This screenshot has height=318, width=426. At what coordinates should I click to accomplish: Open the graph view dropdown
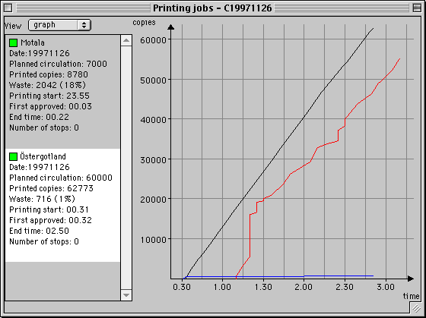[x=59, y=25]
